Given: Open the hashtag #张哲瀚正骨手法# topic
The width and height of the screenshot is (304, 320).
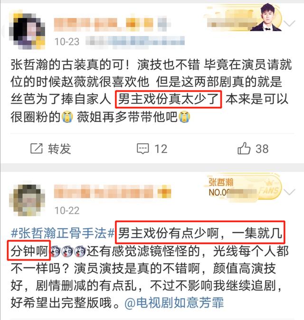Looking at the screenshot, I should click(x=63, y=233).
